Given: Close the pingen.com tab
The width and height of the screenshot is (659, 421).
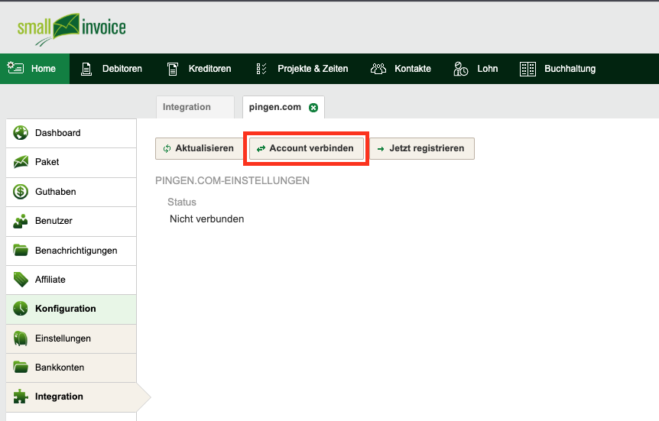Looking at the screenshot, I should 313,108.
